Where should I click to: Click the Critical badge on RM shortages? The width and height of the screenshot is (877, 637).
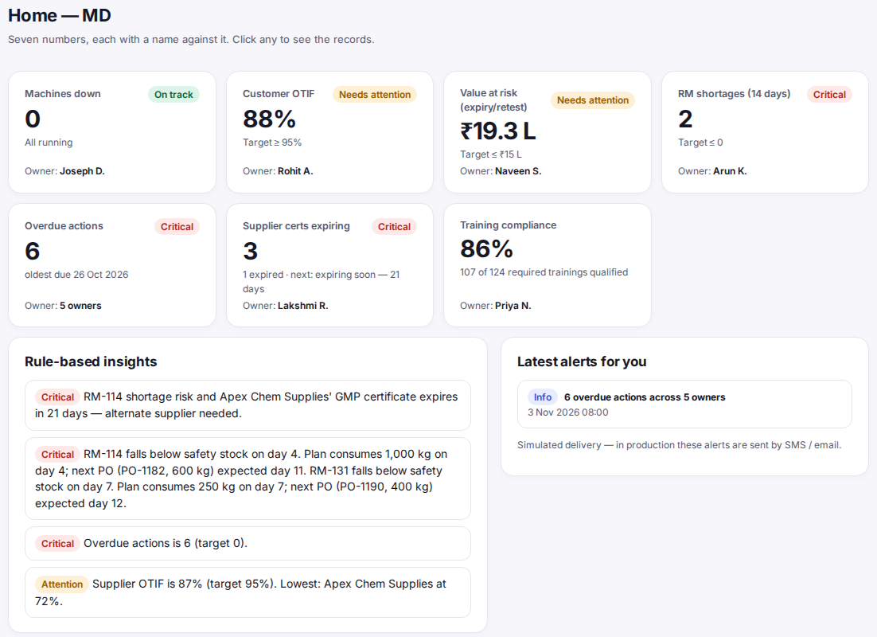coord(829,95)
